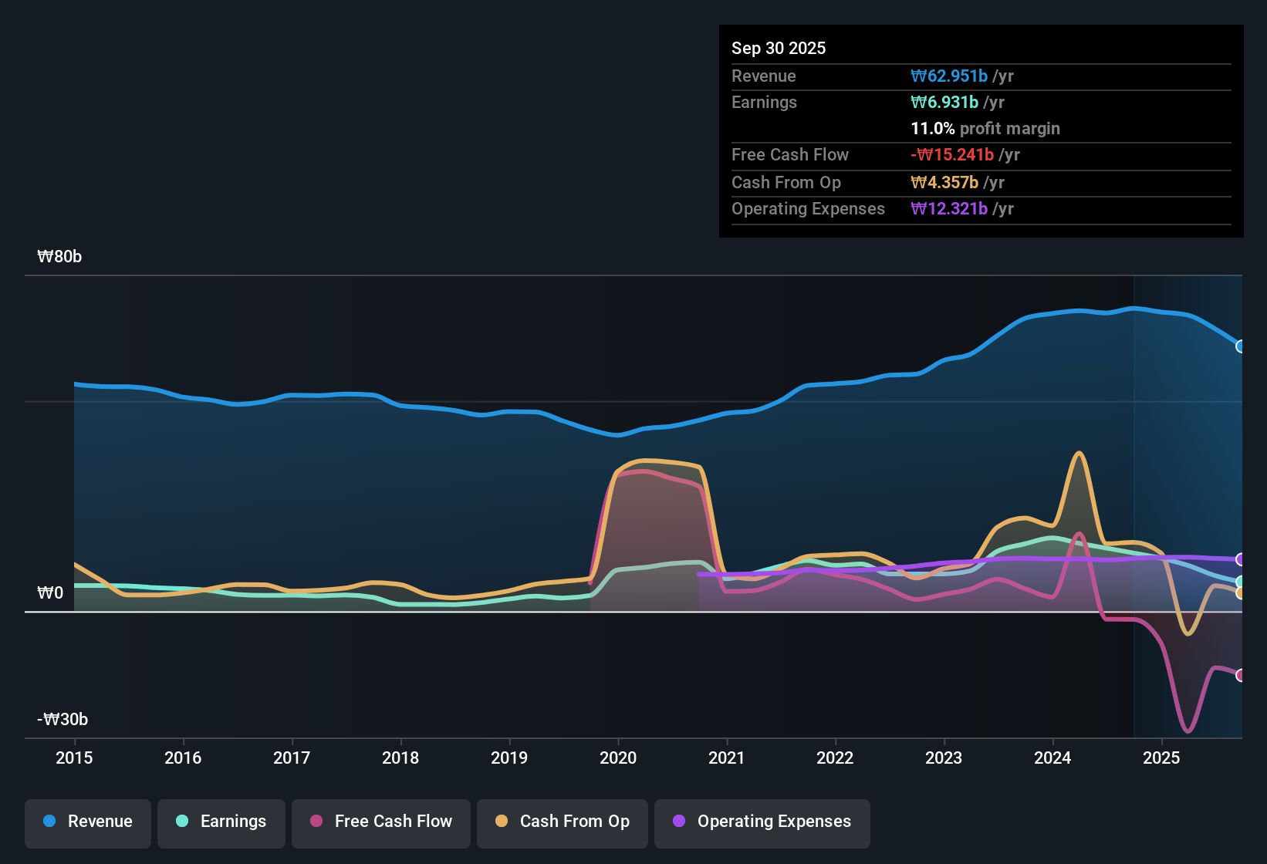Image resolution: width=1267 pixels, height=864 pixels.
Task: Select the Operating Expenses endpoint marker
Action: (x=1241, y=559)
